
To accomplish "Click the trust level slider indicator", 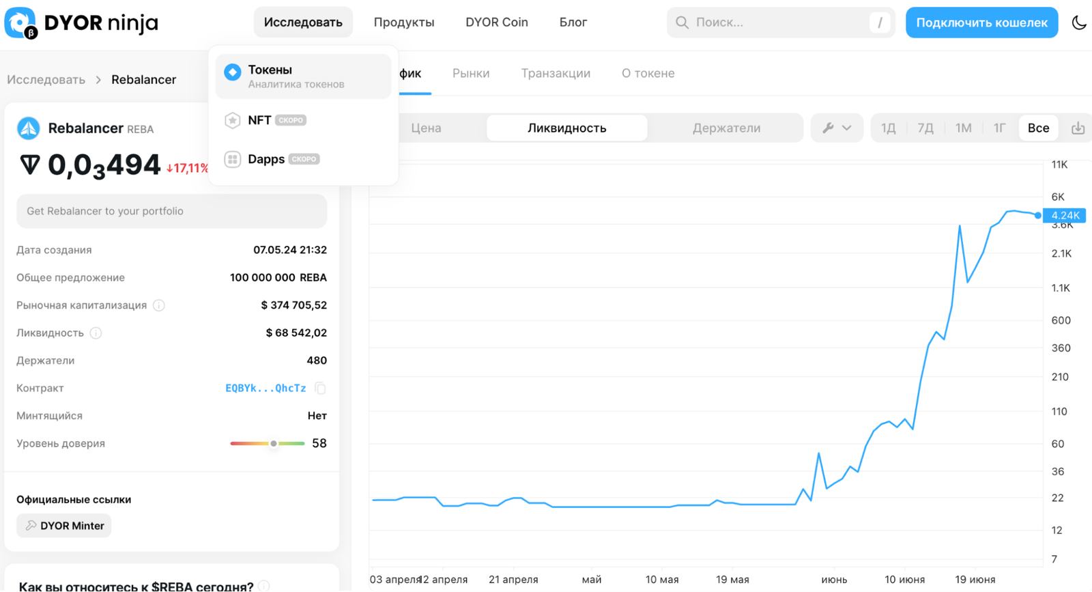I will (274, 444).
